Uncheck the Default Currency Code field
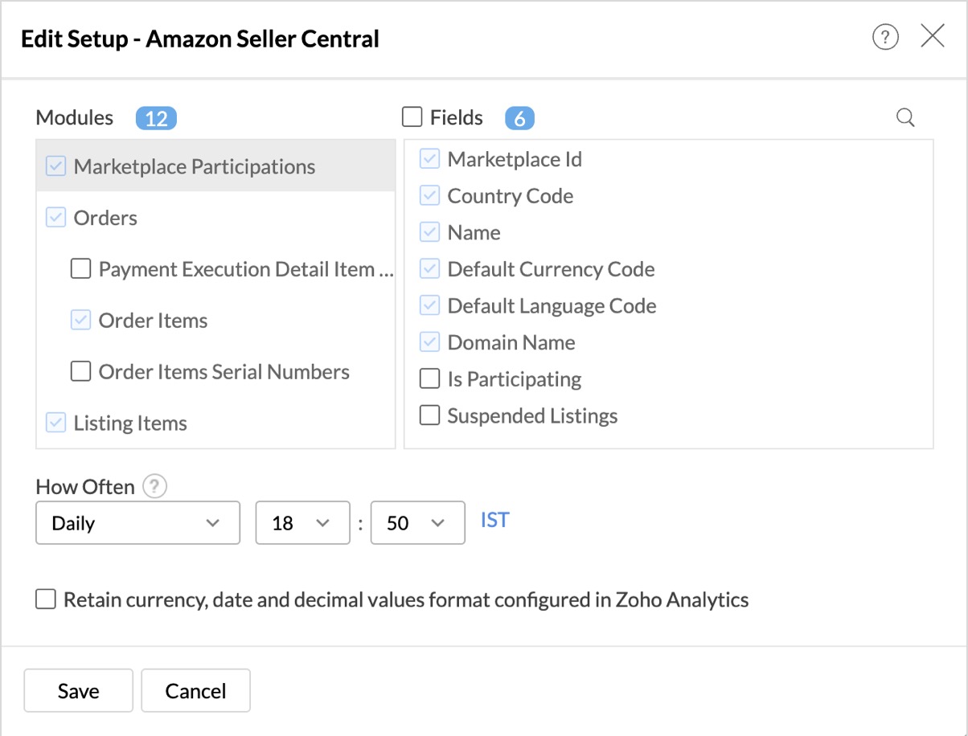Screen dimensions: 968x736 [430, 269]
